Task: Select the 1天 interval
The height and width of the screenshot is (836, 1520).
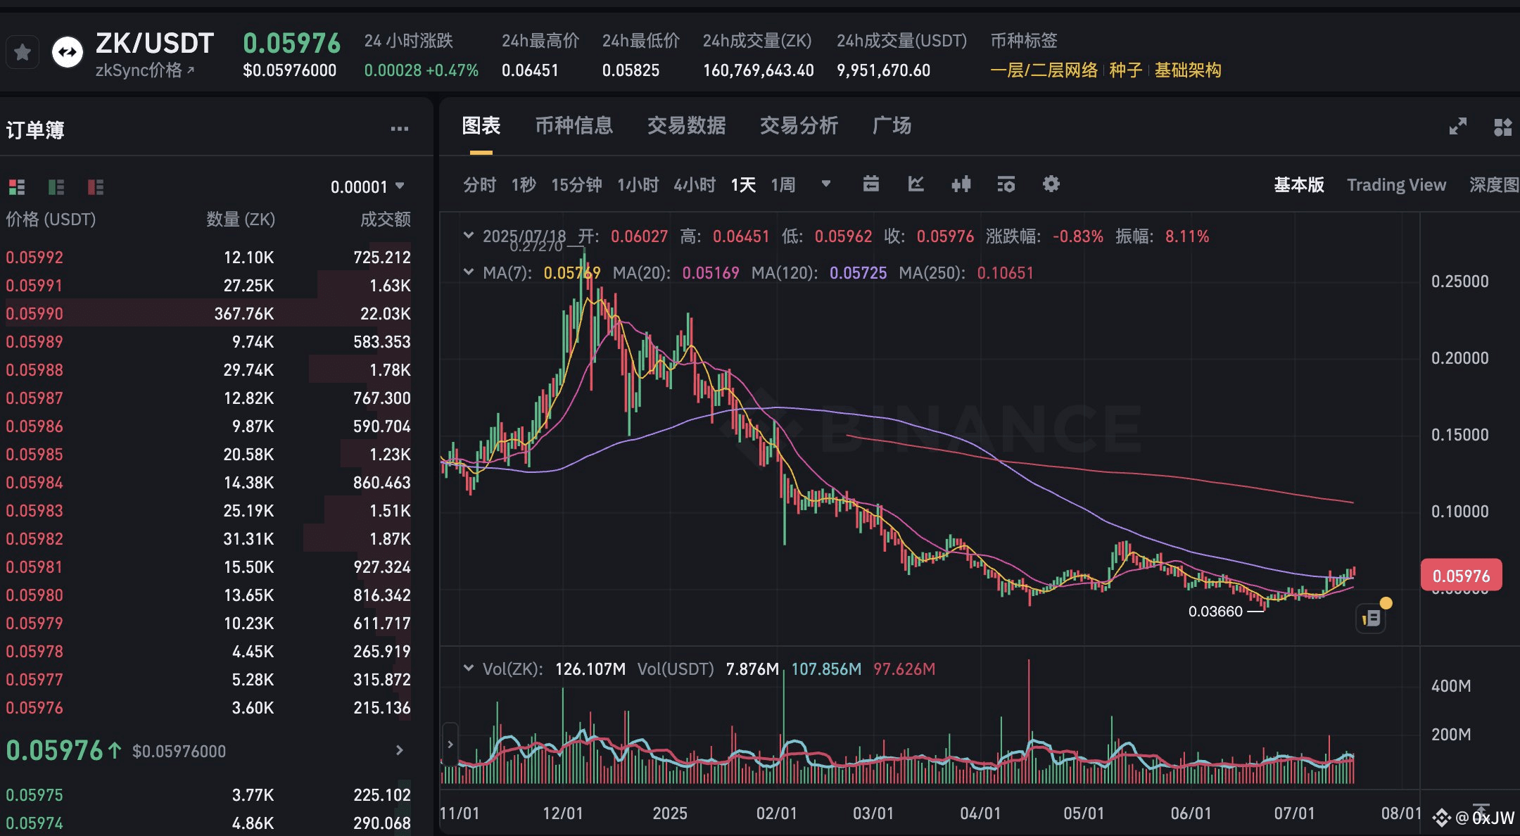Action: point(743,185)
